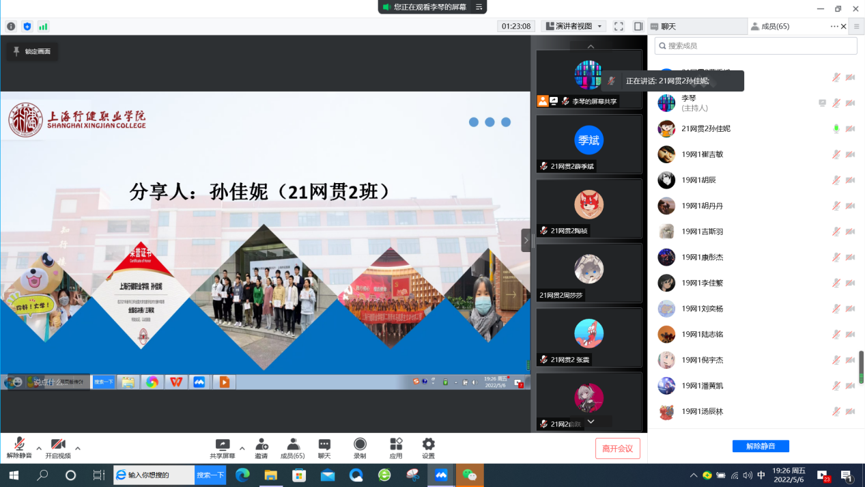
Task: Toggle the 锁定画面 pin on the shared screen
Action: (x=31, y=51)
